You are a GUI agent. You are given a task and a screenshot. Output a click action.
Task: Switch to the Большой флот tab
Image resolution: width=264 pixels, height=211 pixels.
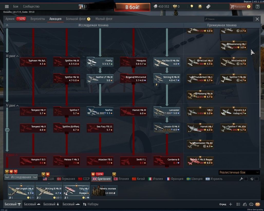pos(78,19)
